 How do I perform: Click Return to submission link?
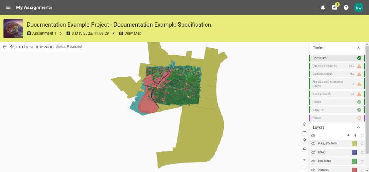(x=31, y=47)
